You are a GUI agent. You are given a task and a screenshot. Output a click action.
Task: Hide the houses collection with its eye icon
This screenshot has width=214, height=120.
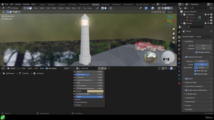pyautogui.click(x=208, y=23)
